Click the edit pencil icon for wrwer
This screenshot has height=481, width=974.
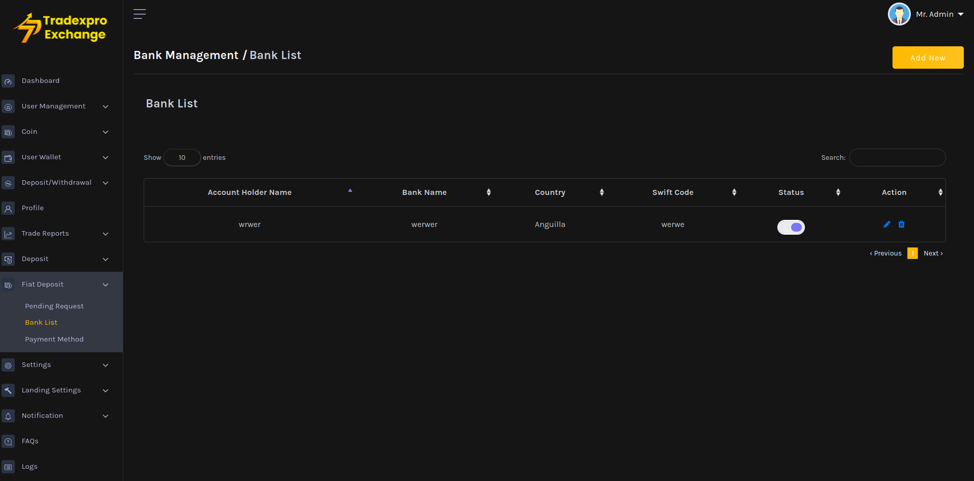[x=887, y=224]
